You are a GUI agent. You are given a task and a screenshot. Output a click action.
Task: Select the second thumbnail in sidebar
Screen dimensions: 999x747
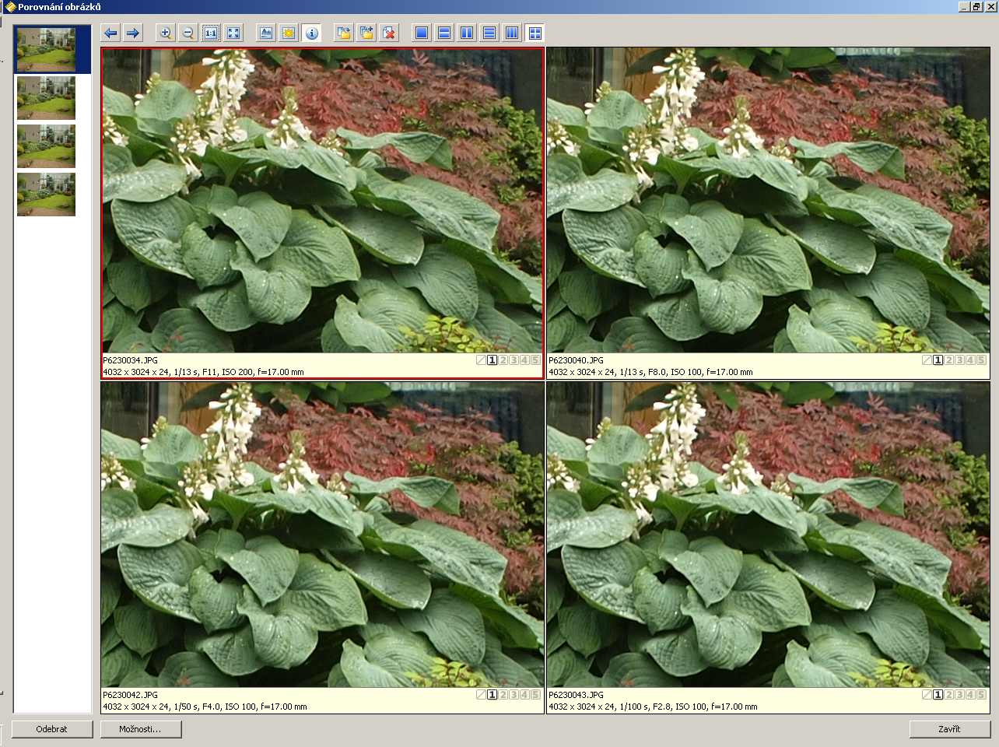point(47,97)
